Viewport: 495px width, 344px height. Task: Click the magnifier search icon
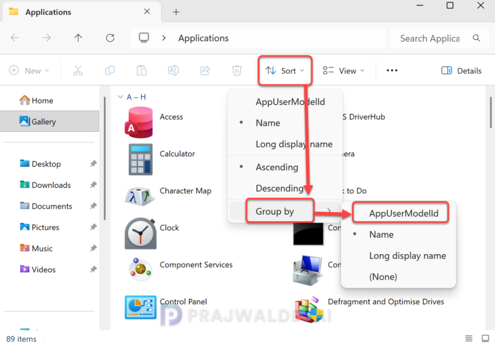click(476, 38)
